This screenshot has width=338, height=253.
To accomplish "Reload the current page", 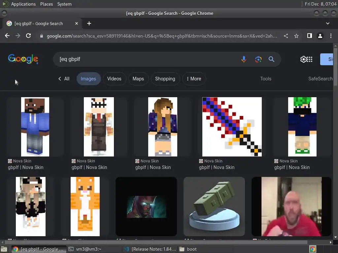I will pos(28,36).
